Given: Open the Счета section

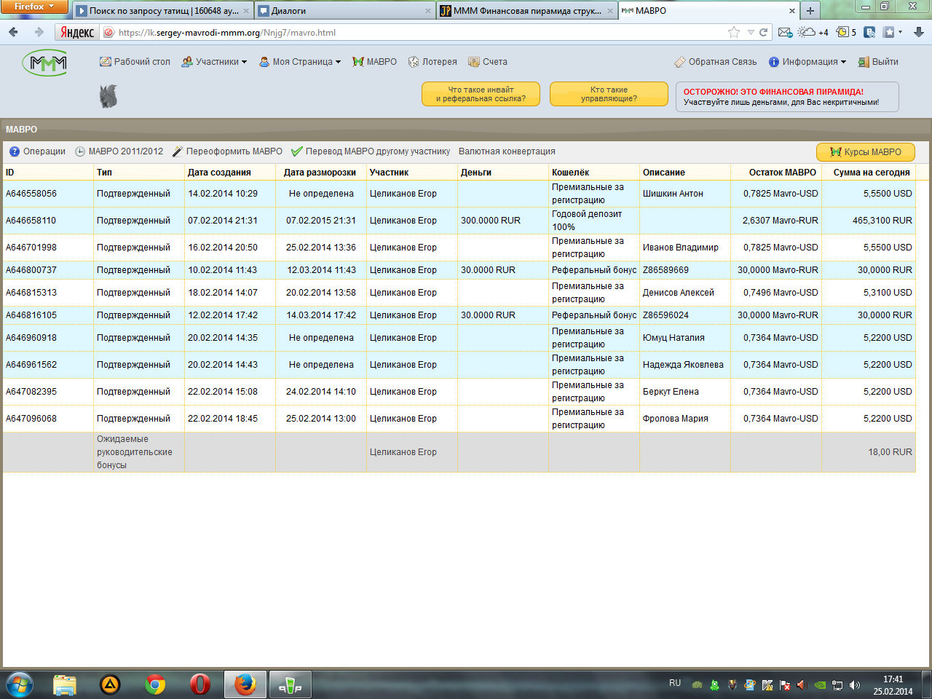Looking at the screenshot, I should 488,62.
